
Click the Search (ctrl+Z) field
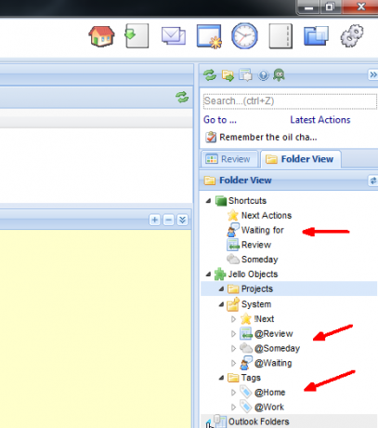click(290, 101)
